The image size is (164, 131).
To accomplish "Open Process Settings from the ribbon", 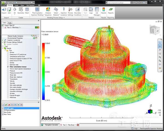I will coord(71,10).
